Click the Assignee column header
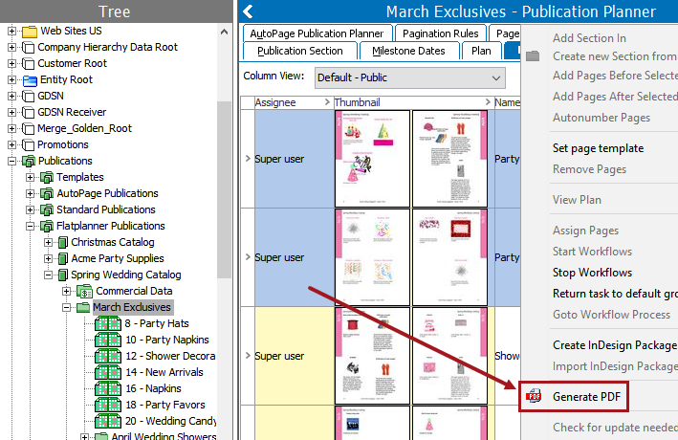 tap(294, 102)
